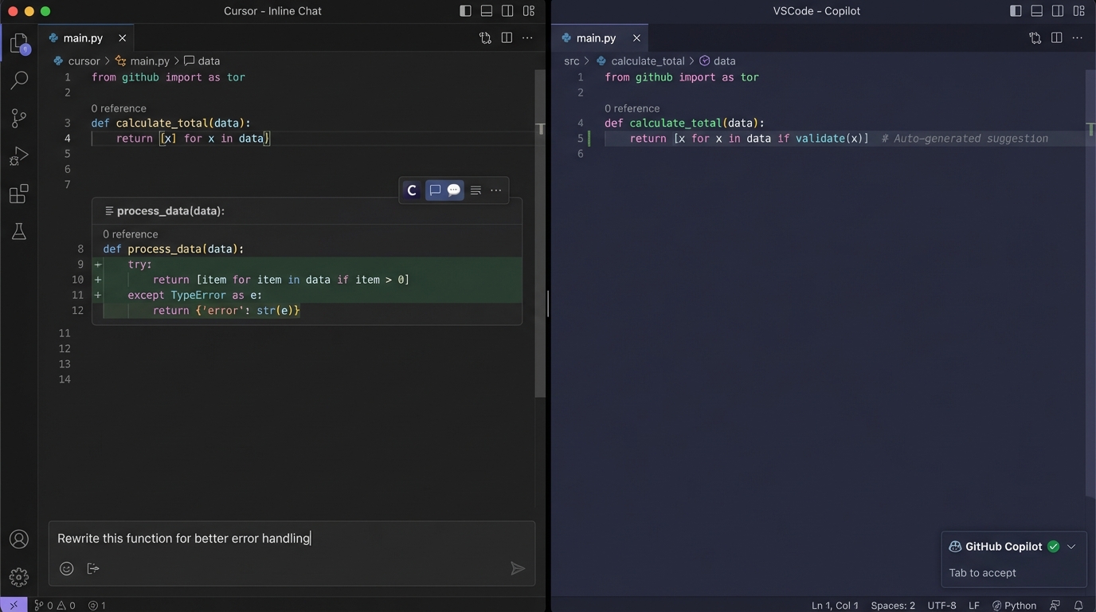The width and height of the screenshot is (1096, 612).
Task: Click the split editor icon above main.py
Action: tap(507, 37)
